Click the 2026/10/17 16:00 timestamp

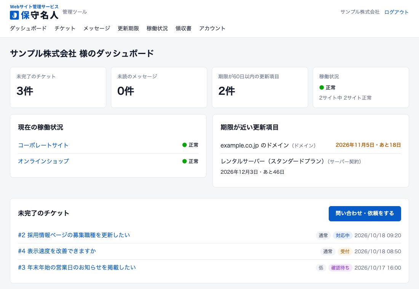[377, 268]
